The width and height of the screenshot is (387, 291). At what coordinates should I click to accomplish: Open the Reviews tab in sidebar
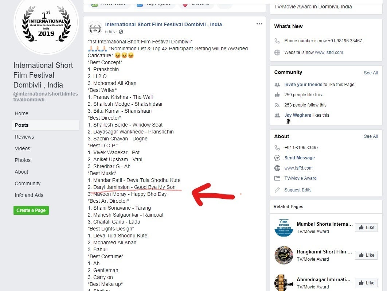[24, 137]
